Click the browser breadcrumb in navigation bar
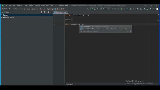 coord(43,9)
